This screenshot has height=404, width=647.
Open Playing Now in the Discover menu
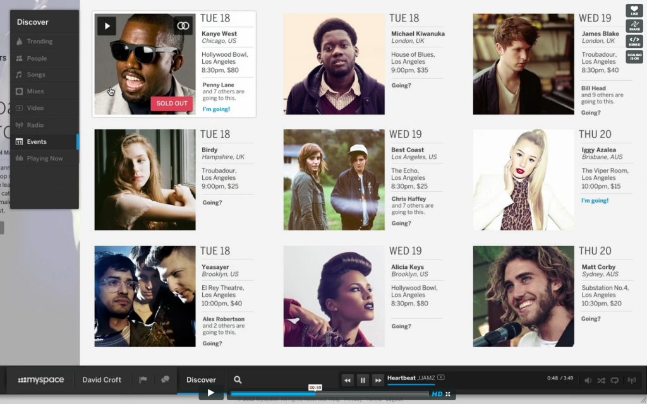point(44,158)
